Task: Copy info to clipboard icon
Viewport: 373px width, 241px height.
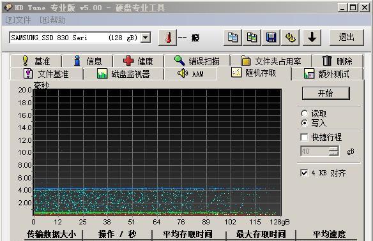Action: [x=232, y=38]
